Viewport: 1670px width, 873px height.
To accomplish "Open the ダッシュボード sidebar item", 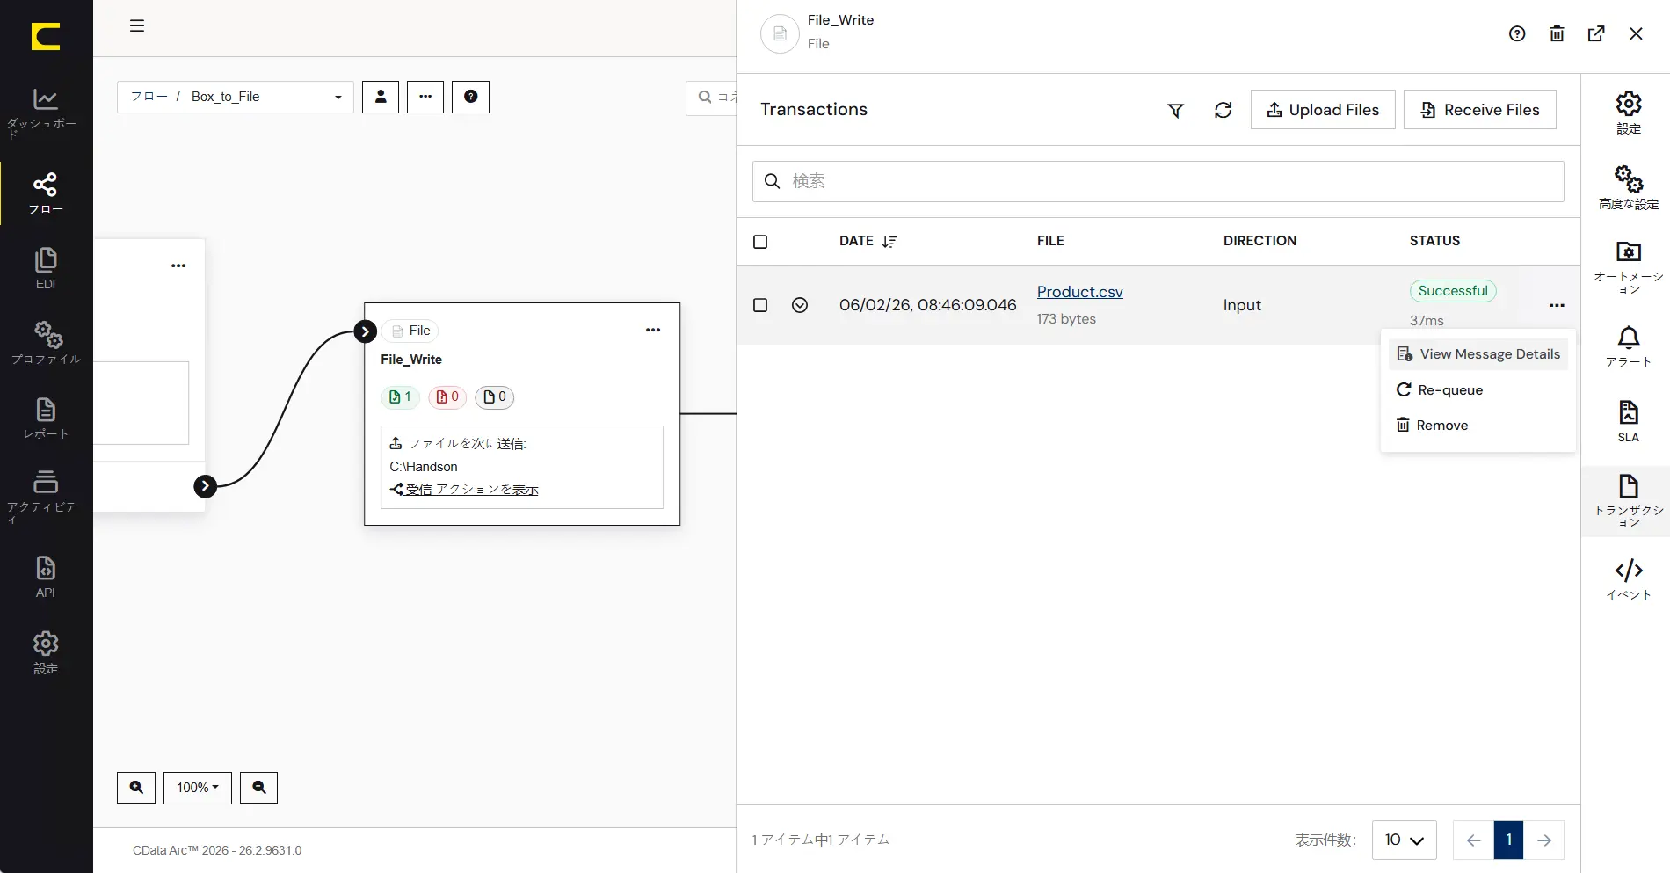I will pyautogui.click(x=46, y=113).
